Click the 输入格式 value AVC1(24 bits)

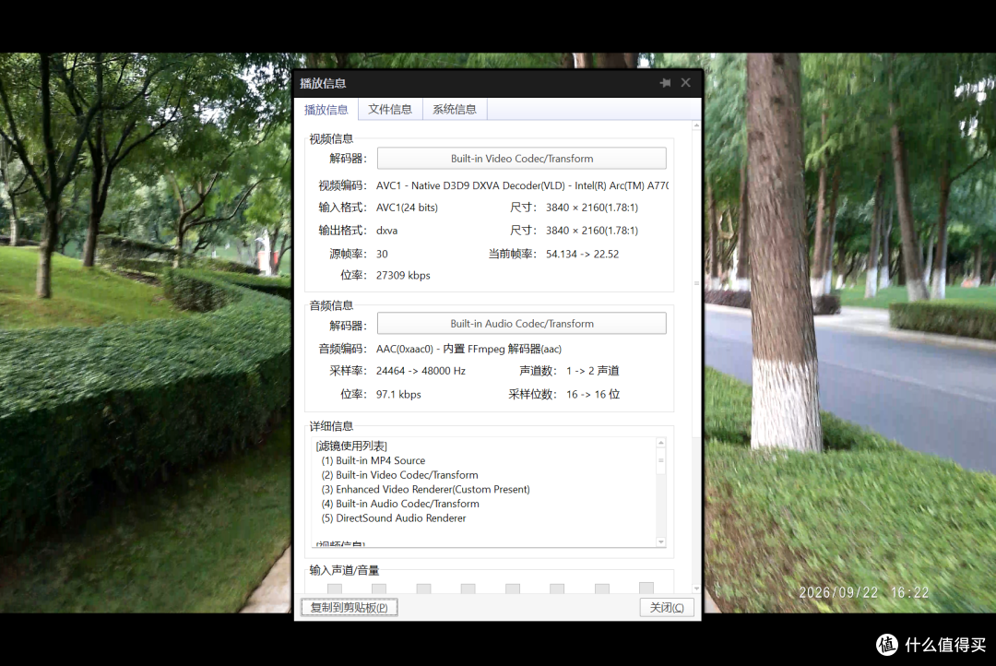pos(407,208)
